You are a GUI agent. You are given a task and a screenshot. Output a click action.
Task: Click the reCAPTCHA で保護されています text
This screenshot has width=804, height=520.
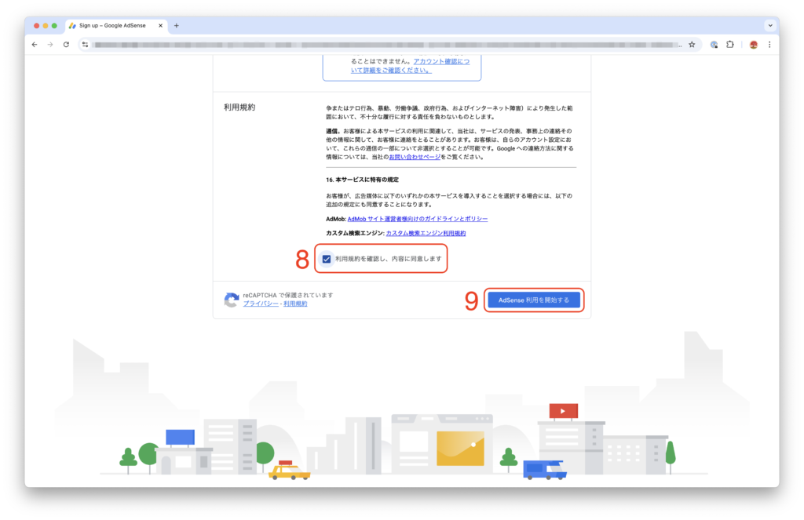point(288,295)
